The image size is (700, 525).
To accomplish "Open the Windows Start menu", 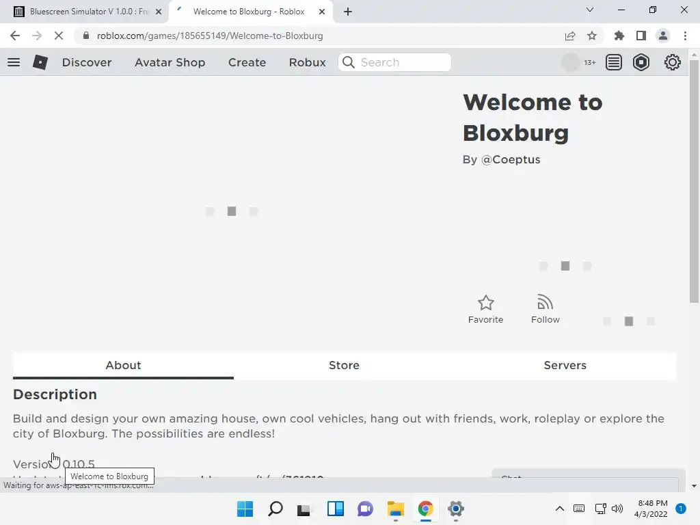I will click(x=245, y=509).
